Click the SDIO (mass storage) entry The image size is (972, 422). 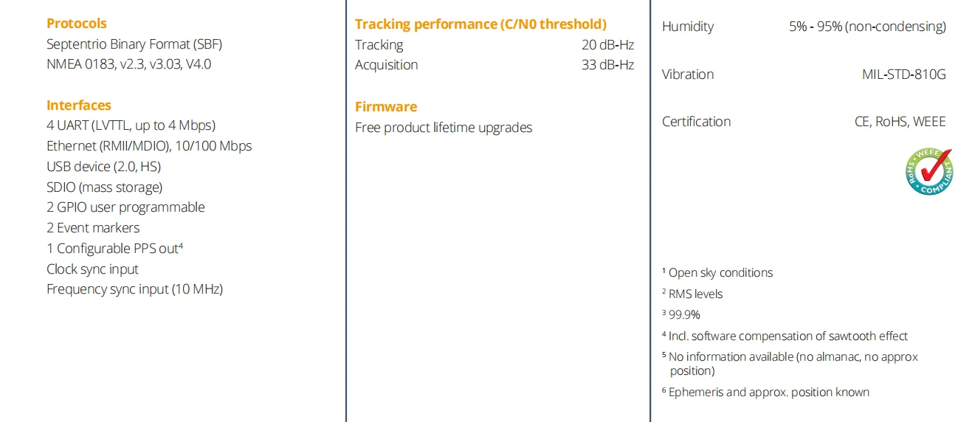click(105, 187)
